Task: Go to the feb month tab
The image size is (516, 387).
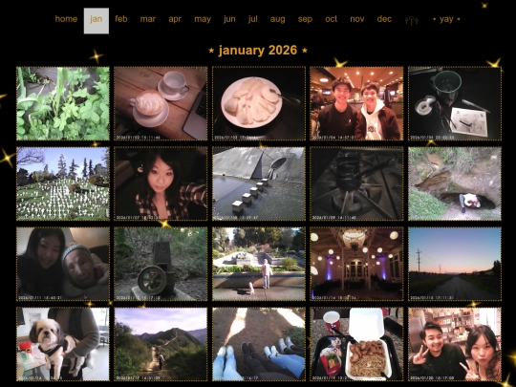Action: coord(121,19)
